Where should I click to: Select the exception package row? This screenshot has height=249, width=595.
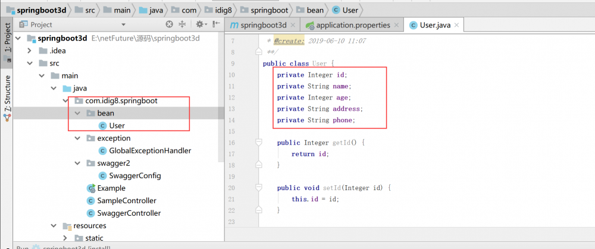click(118, 138)
